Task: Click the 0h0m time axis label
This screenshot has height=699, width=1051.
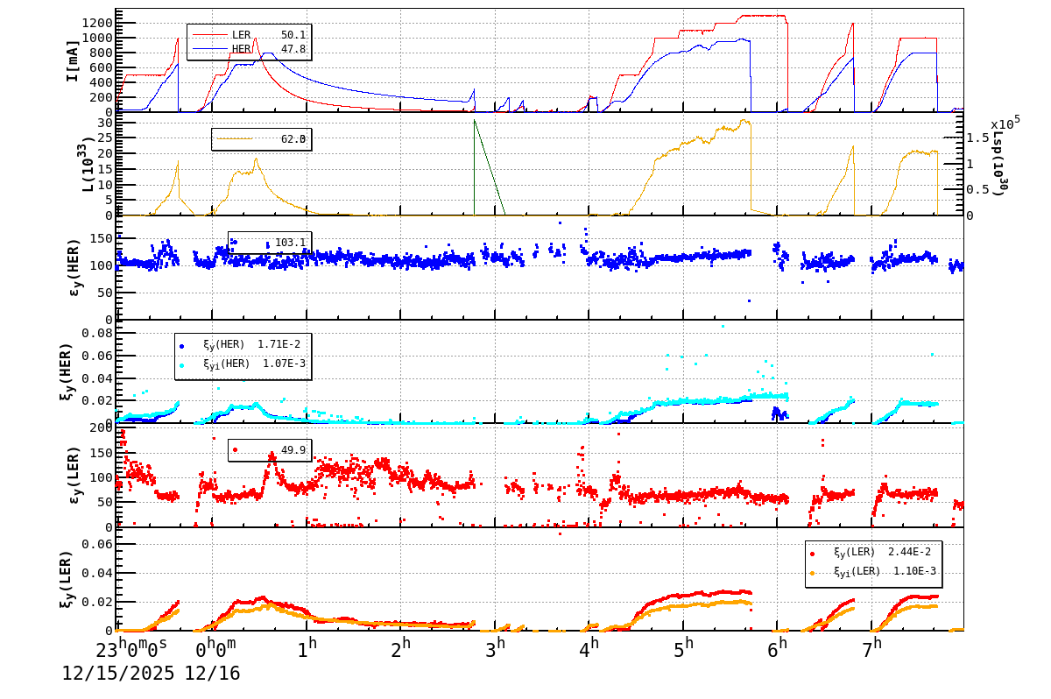Action: pyautogui.click(x=214, y=649)
